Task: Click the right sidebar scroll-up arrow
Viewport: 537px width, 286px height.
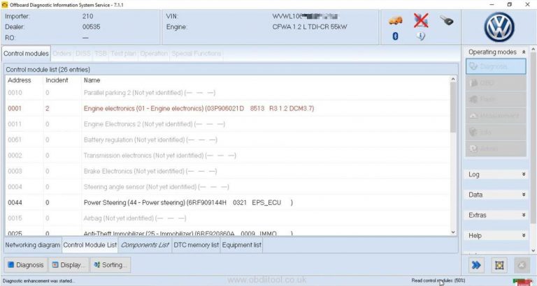Action: [x=534, y=50]
